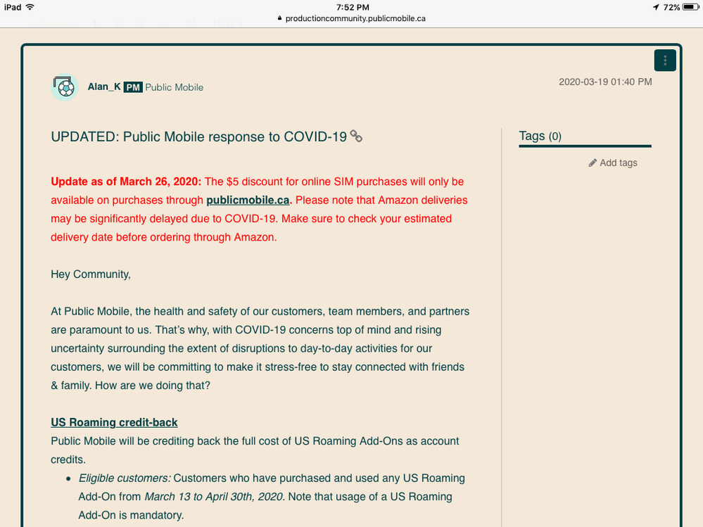
Task: Click the pencil icon beside Add tags
Action: tap(593, 163)
